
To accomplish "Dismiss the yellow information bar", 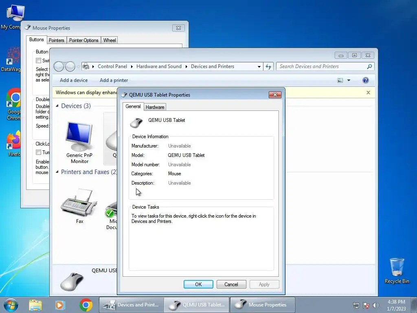I will 368,93.
